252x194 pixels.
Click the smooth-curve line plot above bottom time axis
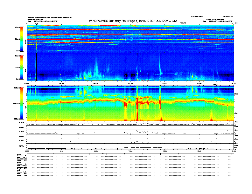(x=130, y=148)
